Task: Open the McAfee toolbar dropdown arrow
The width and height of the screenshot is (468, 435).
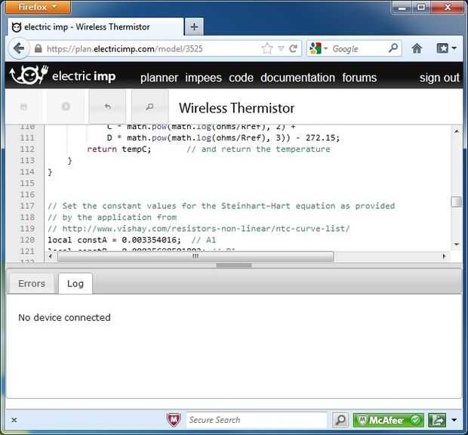Action: coord(454,420)
